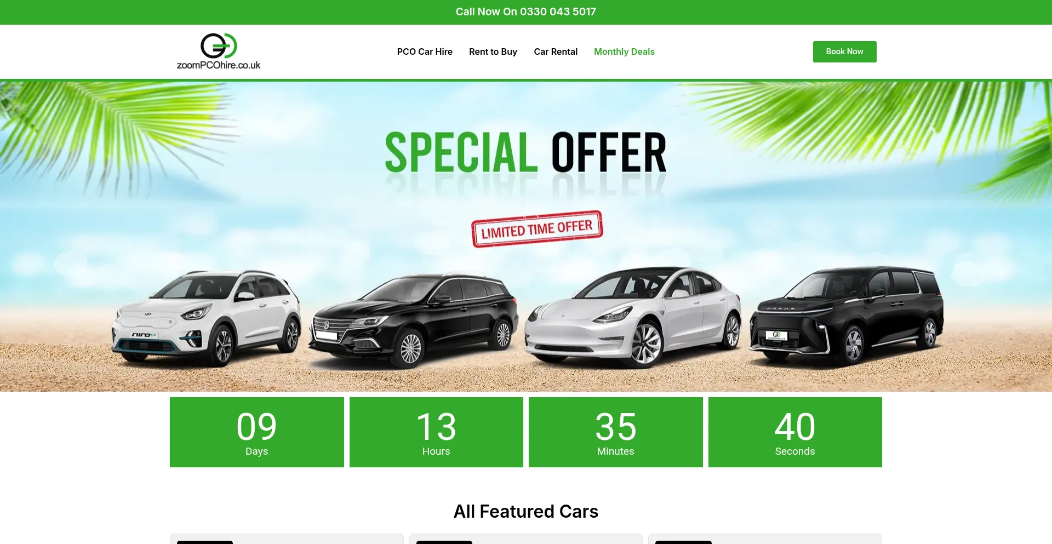
Task: Click the Special Offer banner heading
Action: point(526,152)
